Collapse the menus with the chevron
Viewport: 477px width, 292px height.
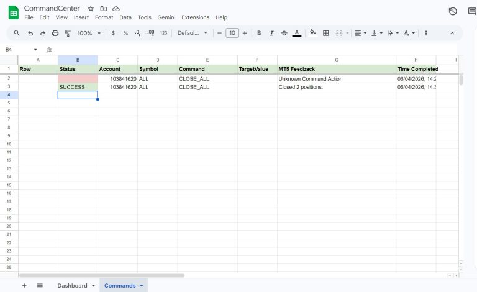pyautogui.click(x=452, y=33)
